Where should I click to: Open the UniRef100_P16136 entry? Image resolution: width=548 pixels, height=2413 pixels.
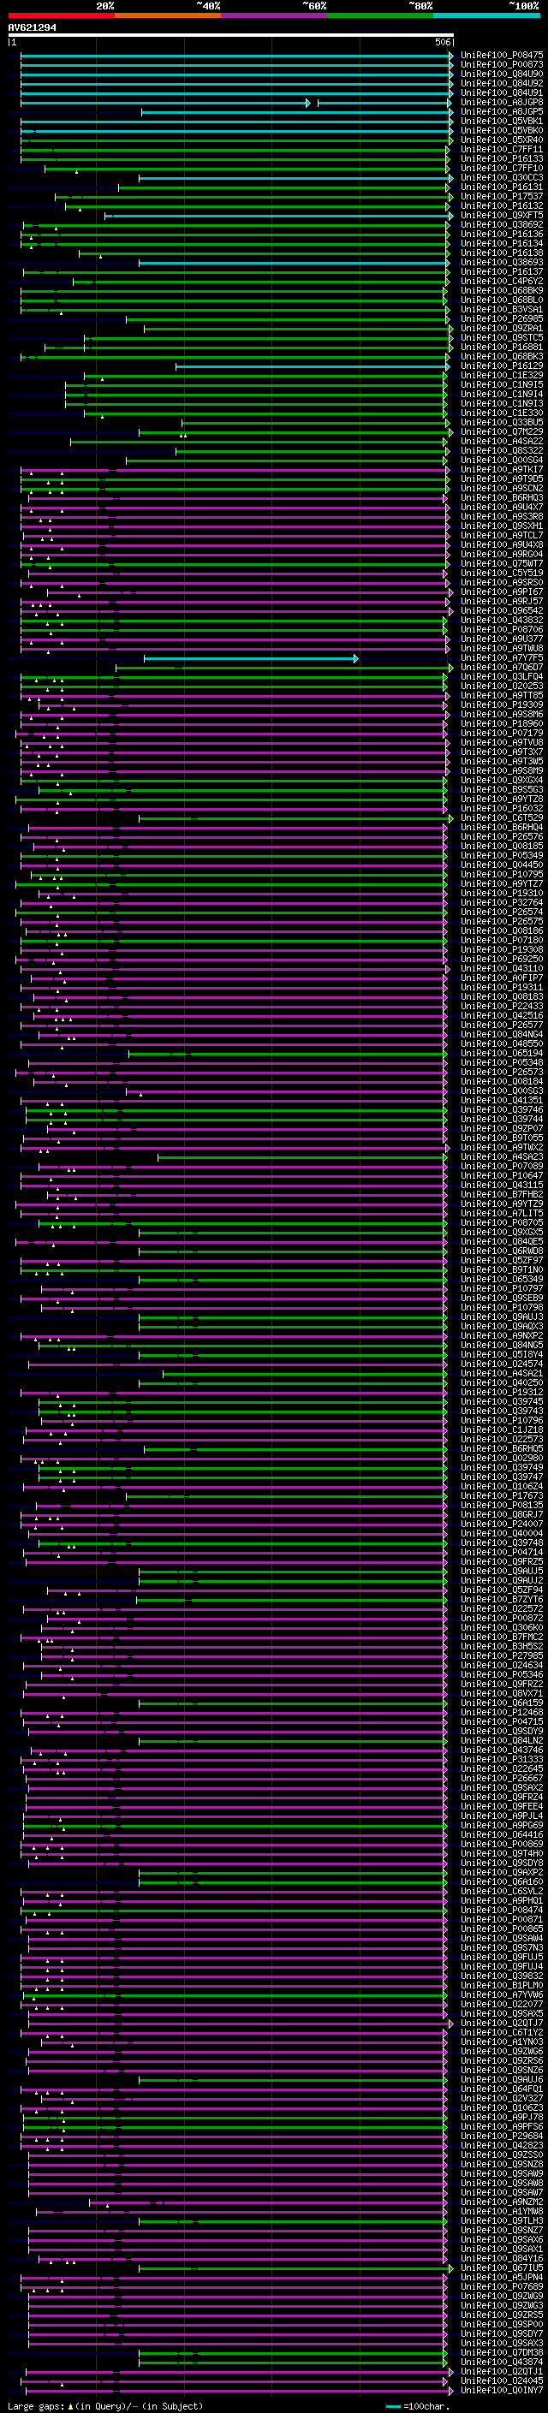[x=502, y=235]
